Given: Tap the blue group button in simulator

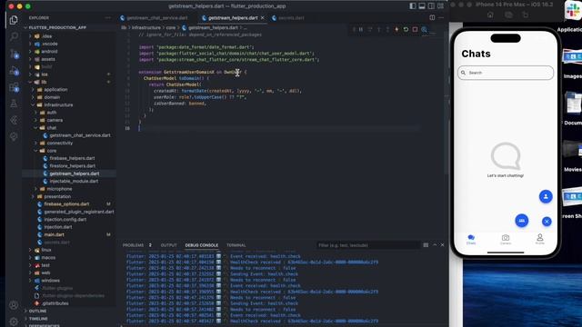Looking at the screenshot, I should click(x=521, y=221).
